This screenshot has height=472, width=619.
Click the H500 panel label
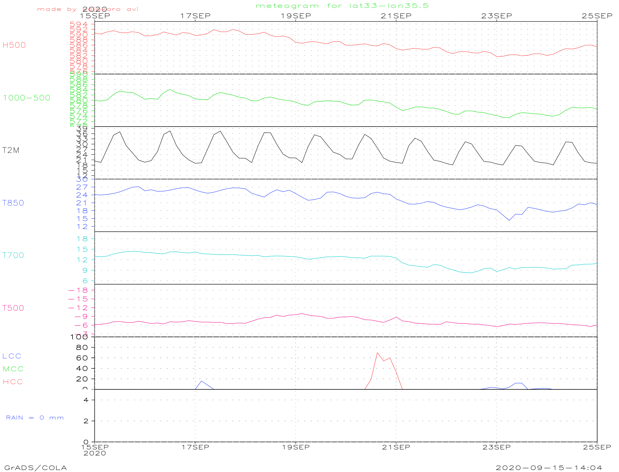pos(14,45)
